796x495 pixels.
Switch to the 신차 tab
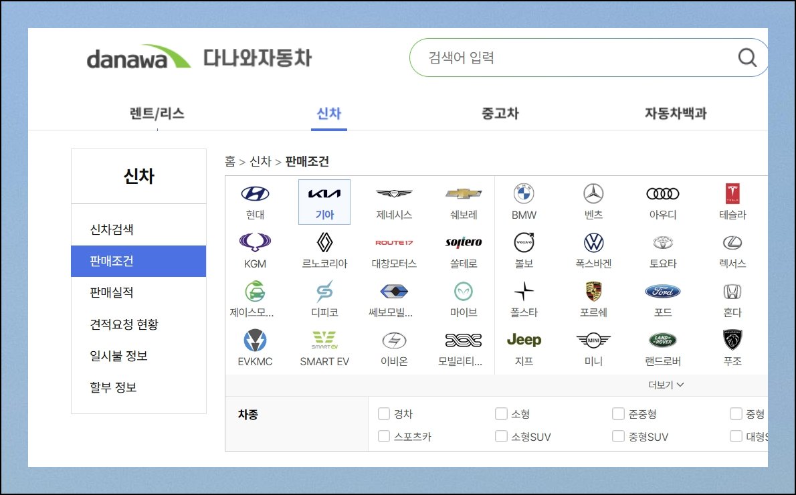coord(329,113)
